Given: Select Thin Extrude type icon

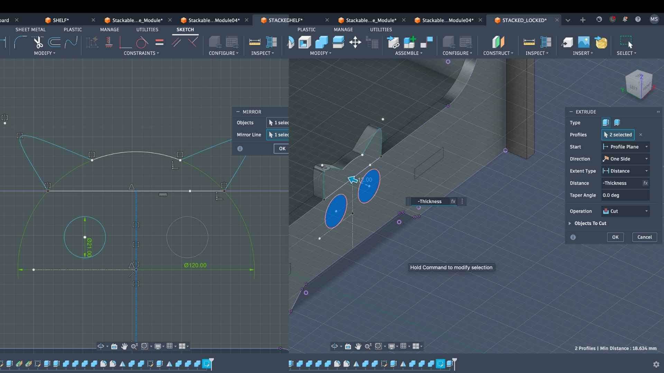Looking at the screenshot, I should pyautogui.click(x=617, y=123).
